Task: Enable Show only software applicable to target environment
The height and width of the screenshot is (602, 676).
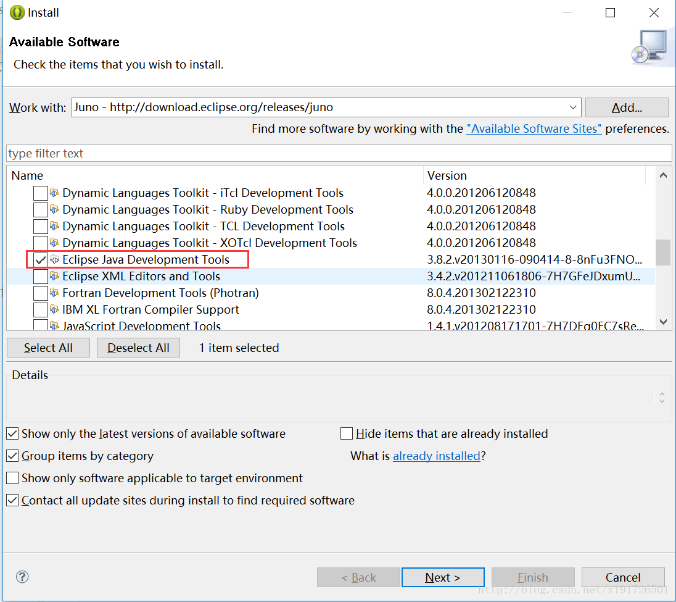Action: coord(12,478)
